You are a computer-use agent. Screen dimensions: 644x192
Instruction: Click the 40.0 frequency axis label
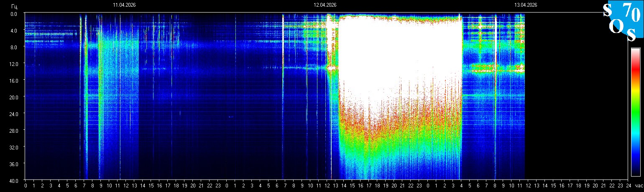click(x=14, y=180)
